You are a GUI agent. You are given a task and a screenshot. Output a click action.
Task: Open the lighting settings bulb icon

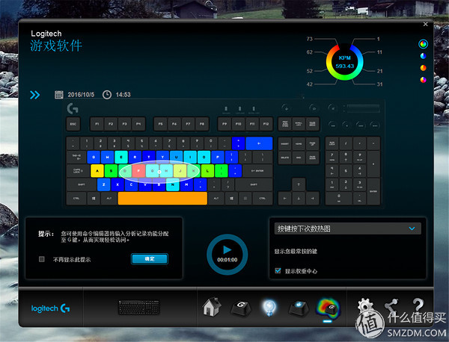[269, 308]
